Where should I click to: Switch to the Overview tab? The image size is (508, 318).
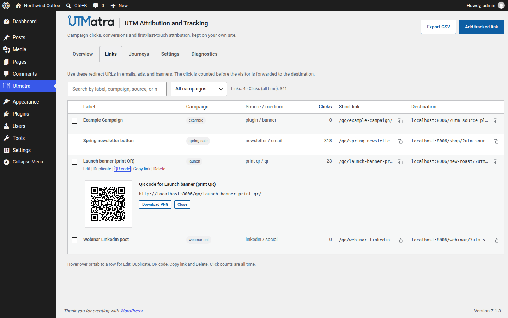click(83, 54)
